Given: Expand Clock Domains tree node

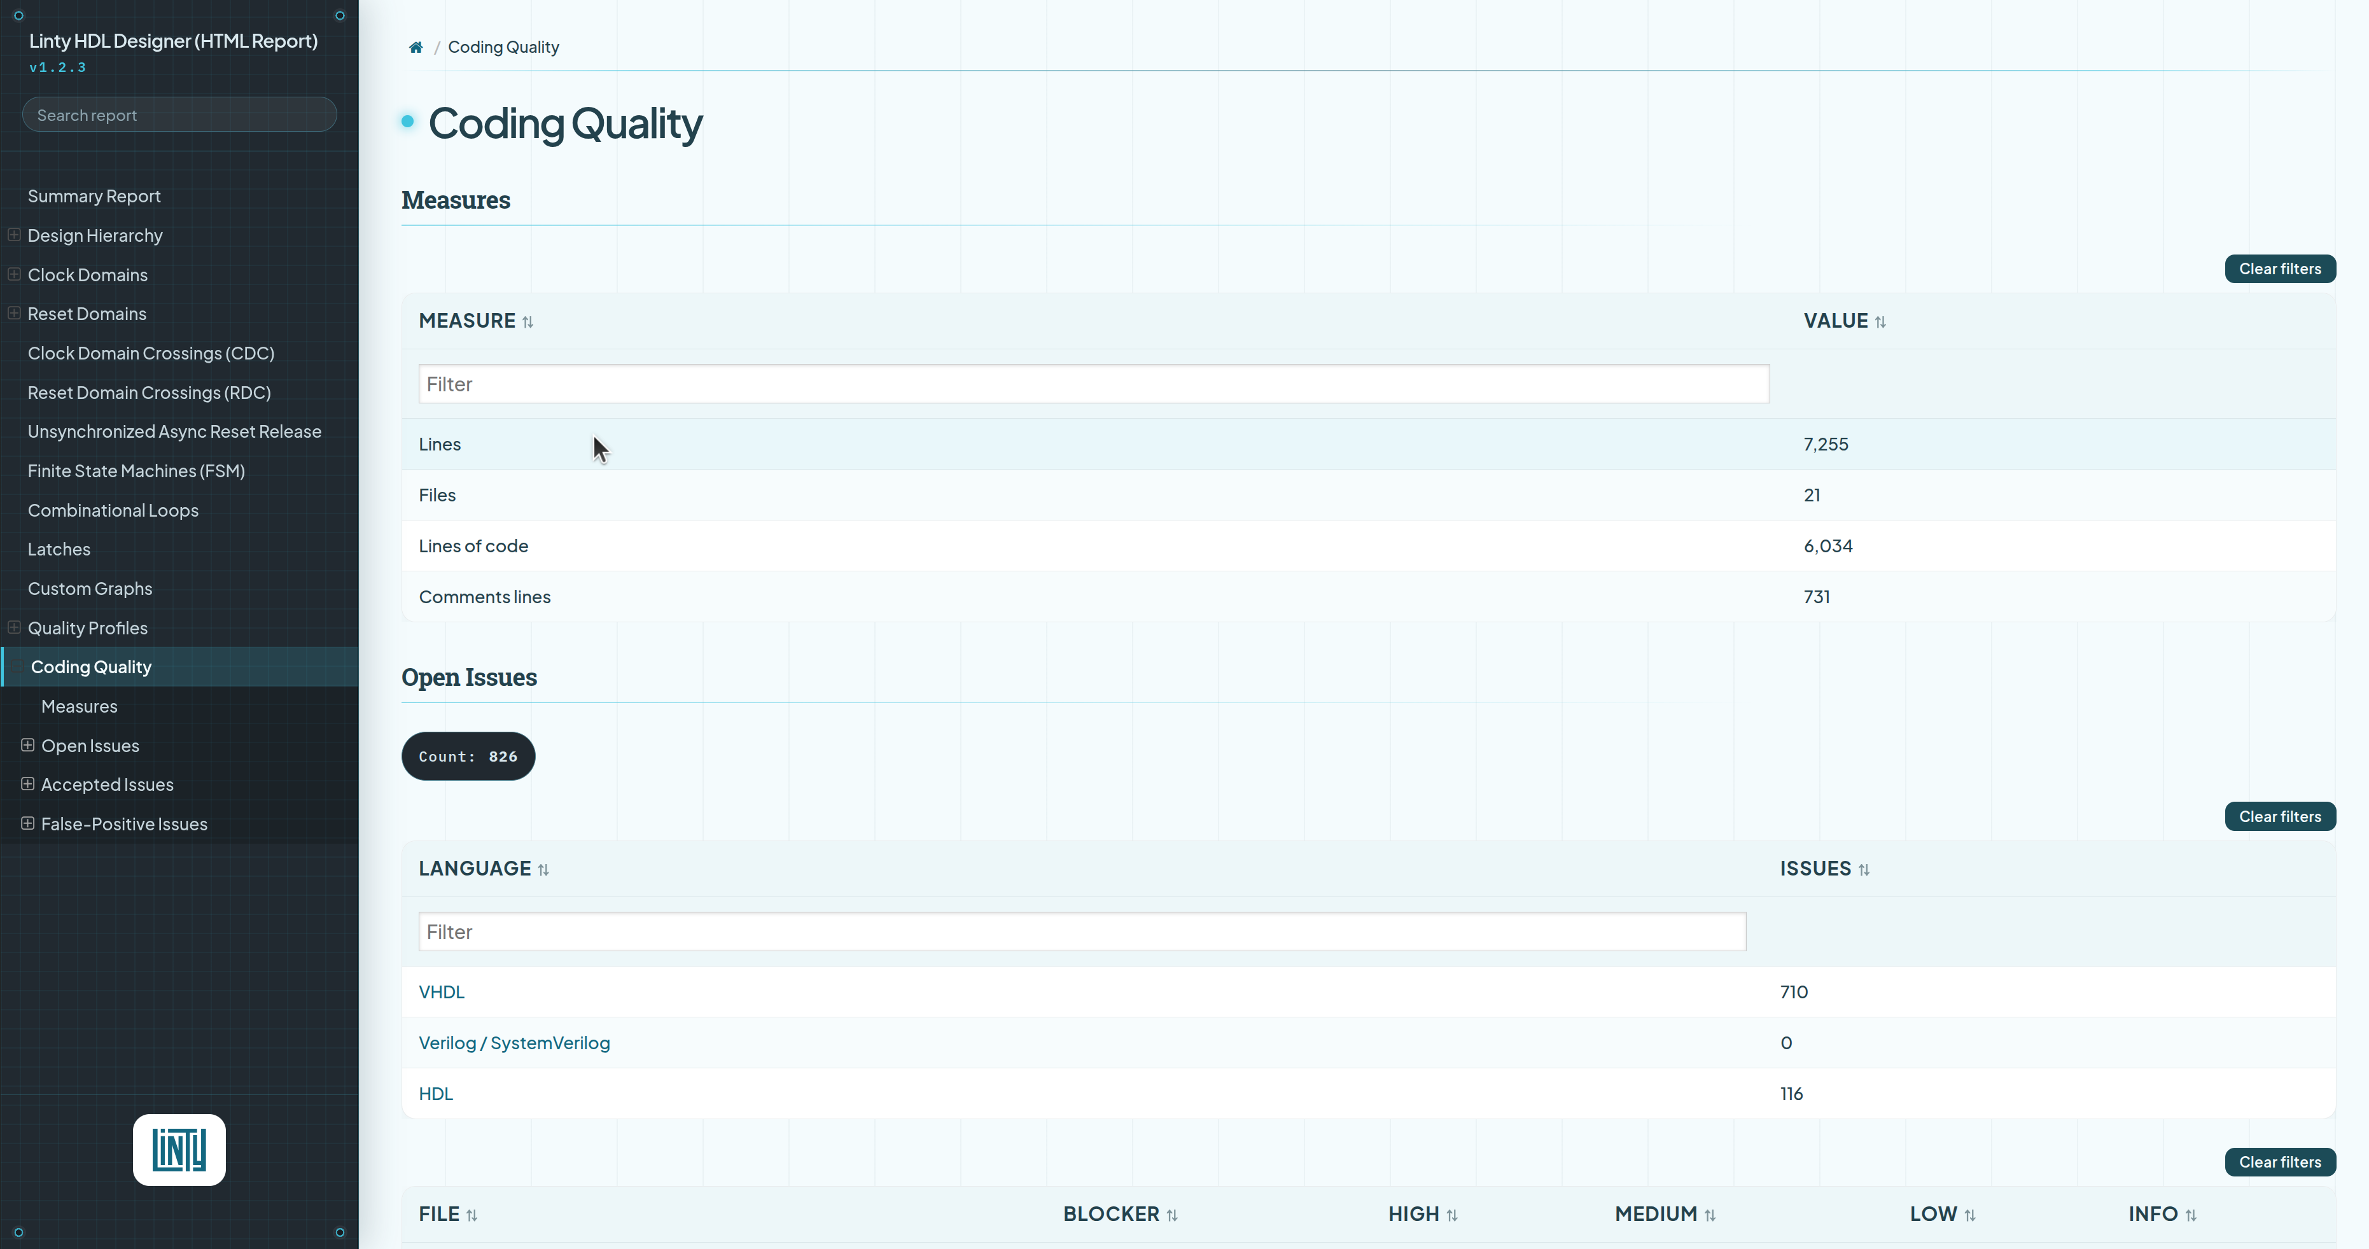Looking at the screenshot, I should point(15,274).
